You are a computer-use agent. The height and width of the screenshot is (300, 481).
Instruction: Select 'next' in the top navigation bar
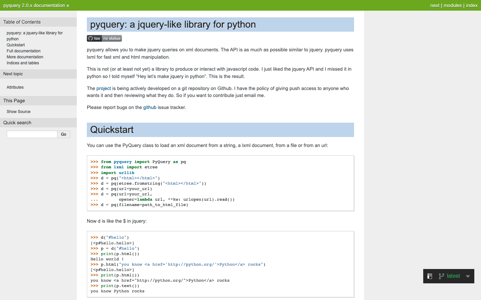[x=435, y=5]
